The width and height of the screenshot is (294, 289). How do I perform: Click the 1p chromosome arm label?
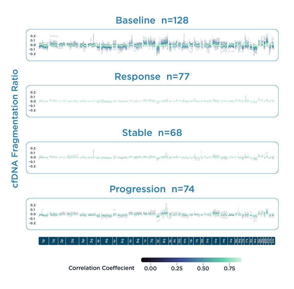coord(44,241)
